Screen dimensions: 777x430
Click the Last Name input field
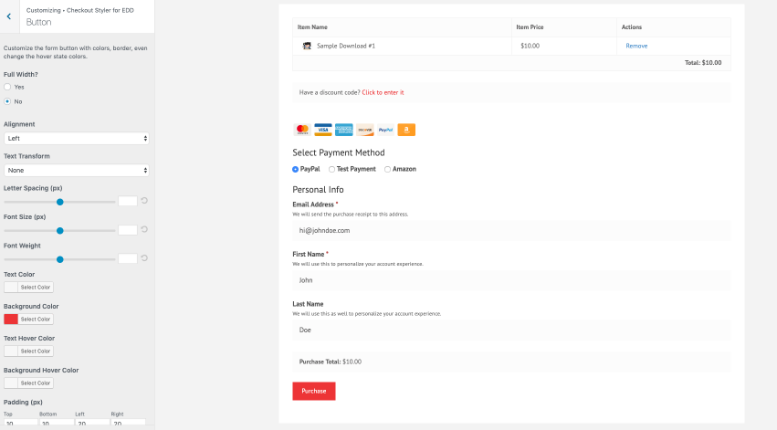[511, 330]
